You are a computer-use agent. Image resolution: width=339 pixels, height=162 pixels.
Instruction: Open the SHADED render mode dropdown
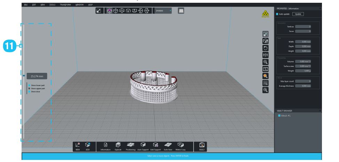coord(162,11)
